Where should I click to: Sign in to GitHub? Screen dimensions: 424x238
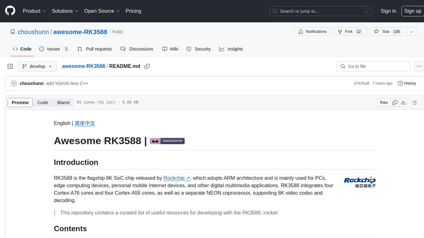(388, 11)
